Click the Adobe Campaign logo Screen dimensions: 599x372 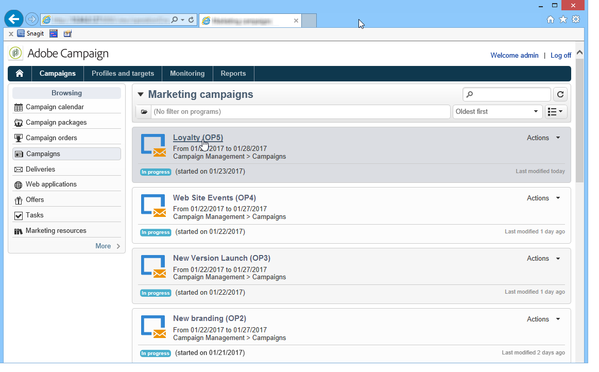pos(15,53)
